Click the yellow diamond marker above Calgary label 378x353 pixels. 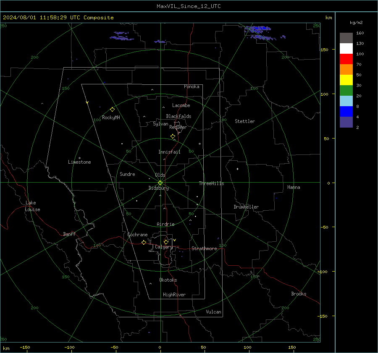click(x=166, y=242)
